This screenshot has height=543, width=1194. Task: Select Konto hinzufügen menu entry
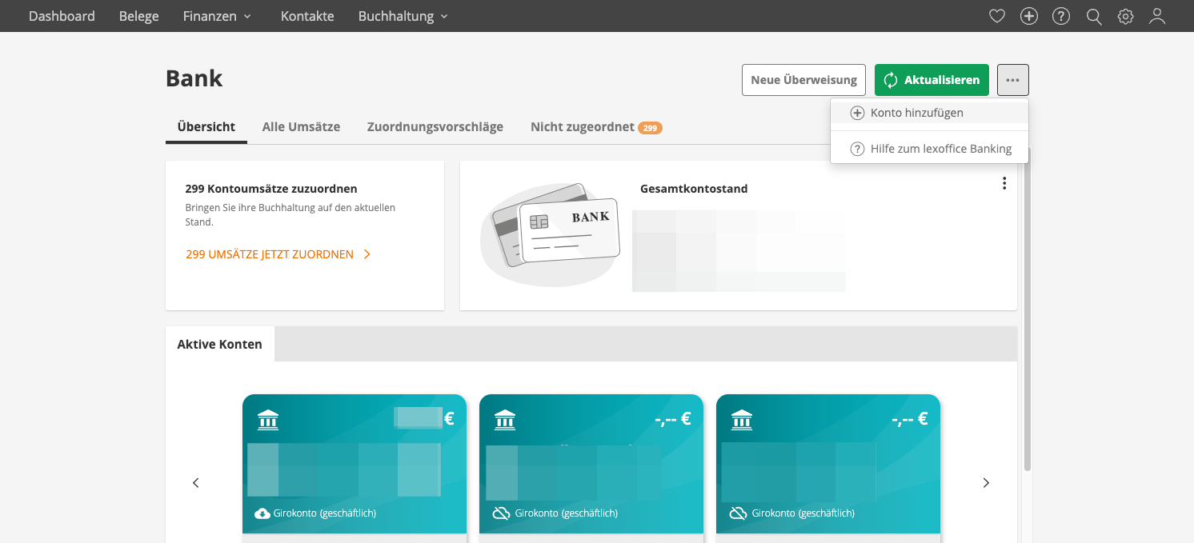coord(929,113)
